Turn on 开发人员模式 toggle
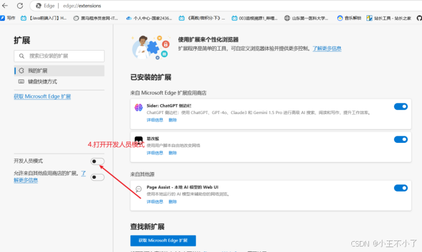Viewport: 422px width, 252px height. tap(98, 161)
